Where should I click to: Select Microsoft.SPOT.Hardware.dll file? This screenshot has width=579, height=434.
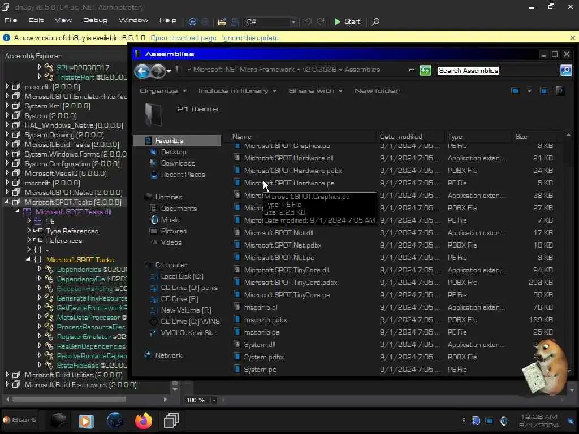[x=288, y=158]
